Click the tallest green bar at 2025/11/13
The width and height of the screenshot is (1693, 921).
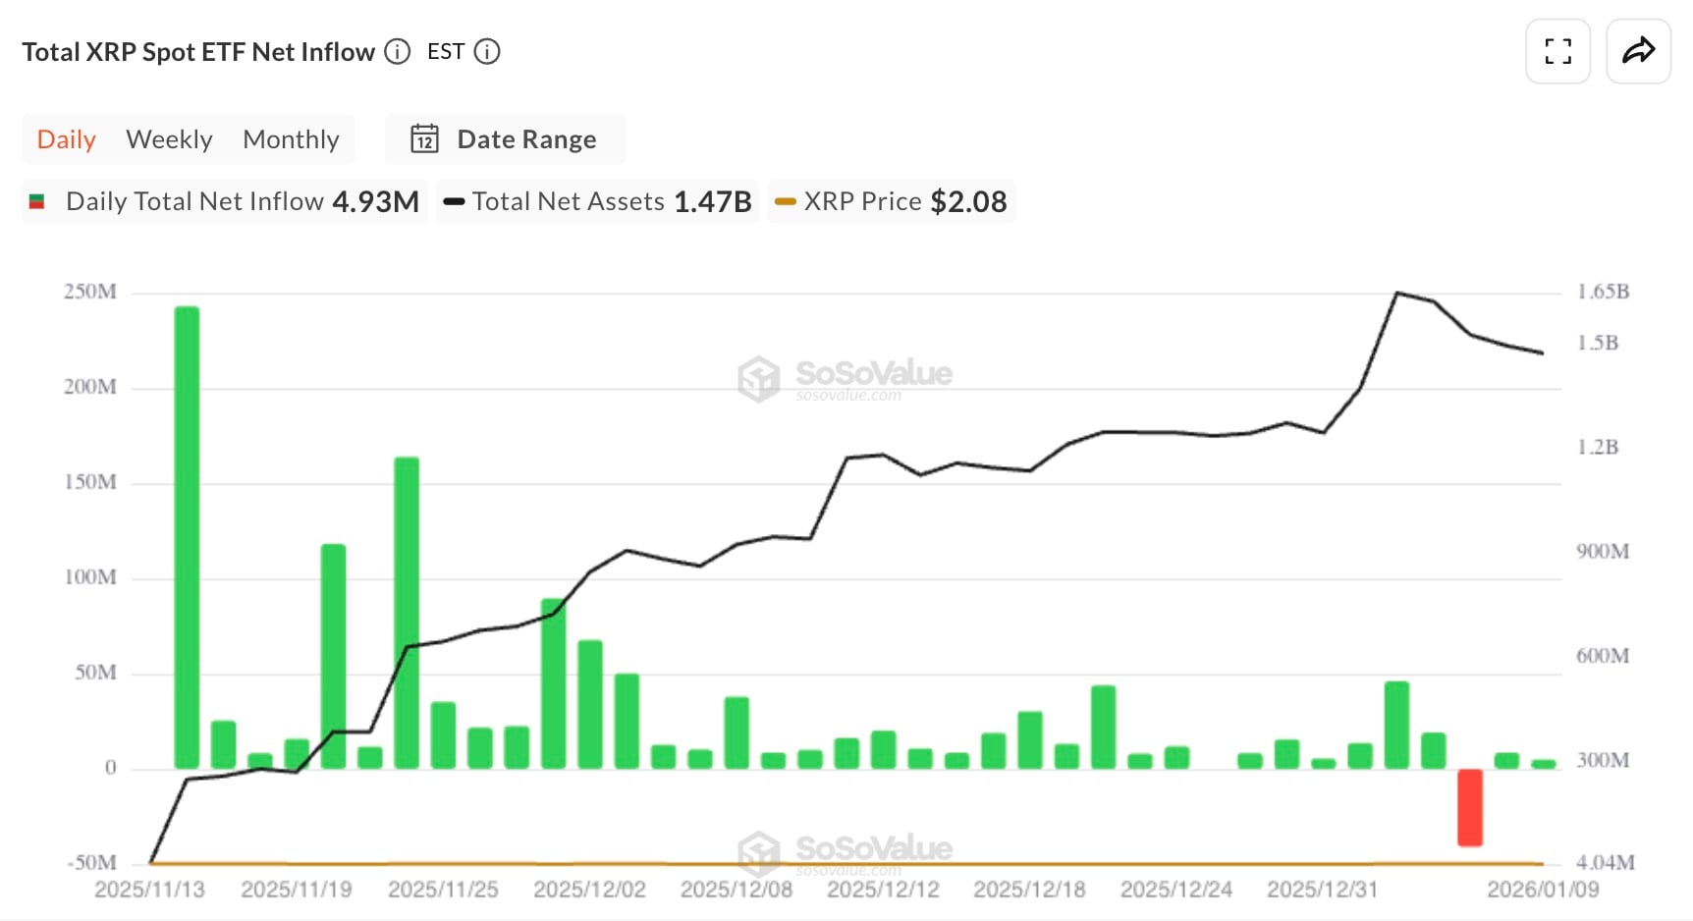[187, 536]
